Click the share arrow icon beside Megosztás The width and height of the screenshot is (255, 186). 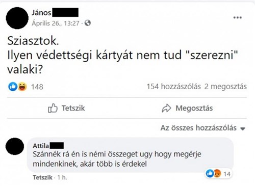coord(166,108)
